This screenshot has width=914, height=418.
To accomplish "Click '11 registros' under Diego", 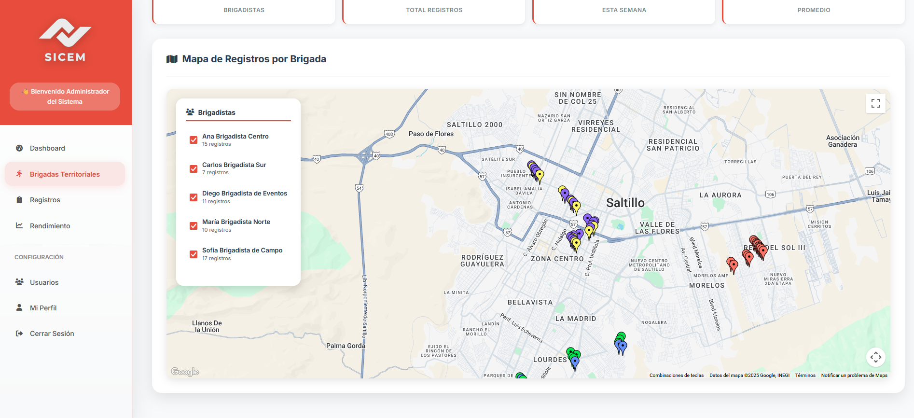I will click(x=216, y=202).
